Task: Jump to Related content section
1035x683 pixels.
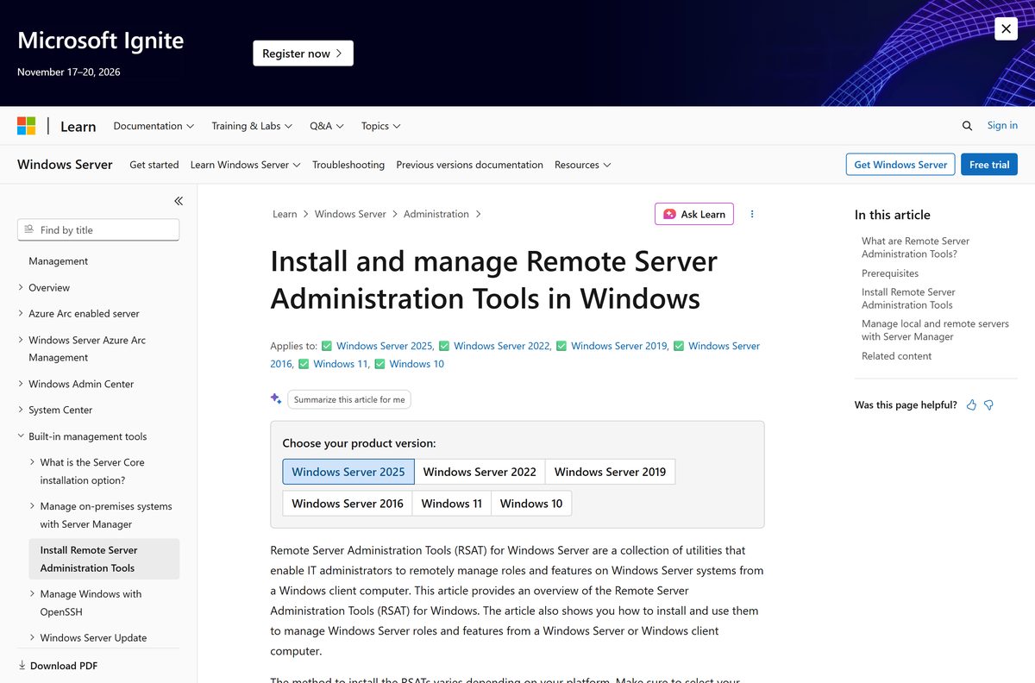Action: (896, 356)
